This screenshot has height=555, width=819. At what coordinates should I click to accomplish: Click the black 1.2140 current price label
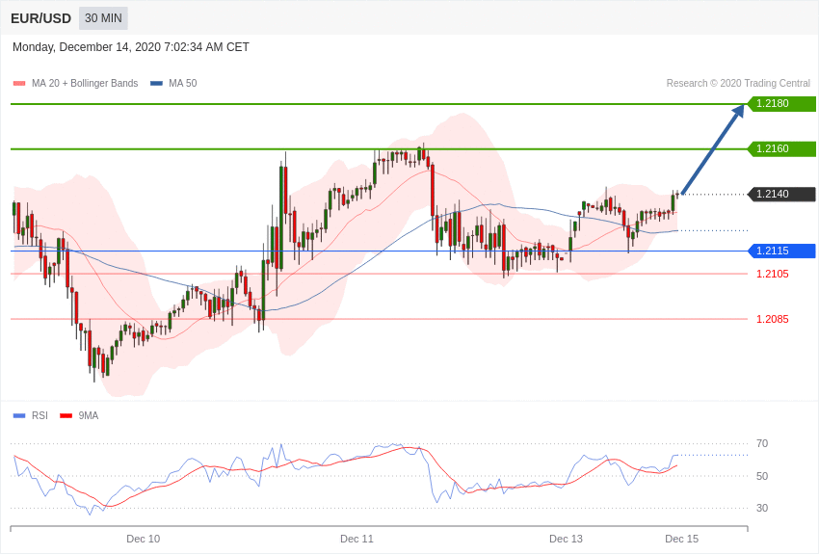(x=781, y=195)
